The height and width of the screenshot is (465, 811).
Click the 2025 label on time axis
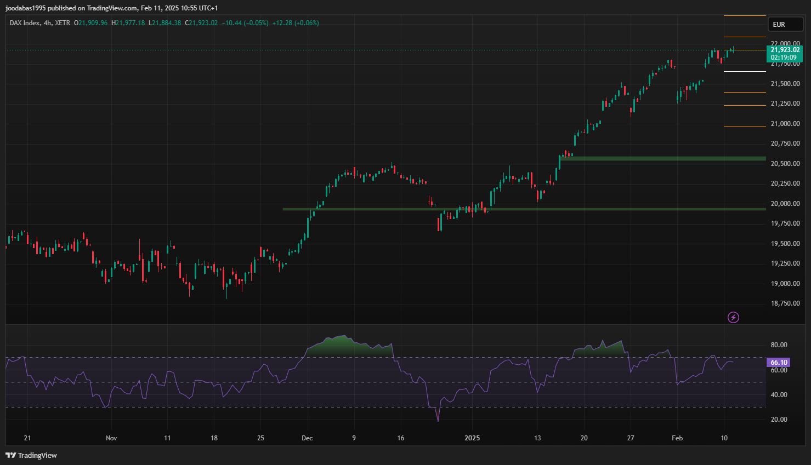(x=472, y=438)
